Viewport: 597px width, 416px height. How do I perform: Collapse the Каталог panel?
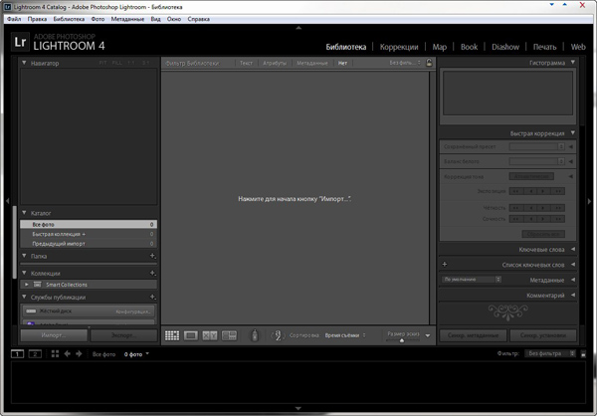[24, 213]
